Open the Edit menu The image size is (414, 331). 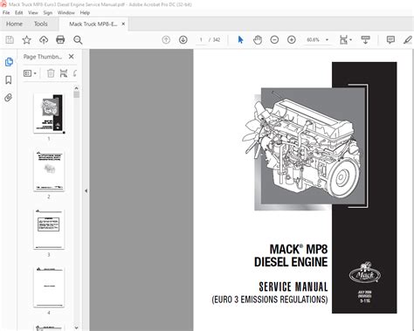(x=19, y=13)
